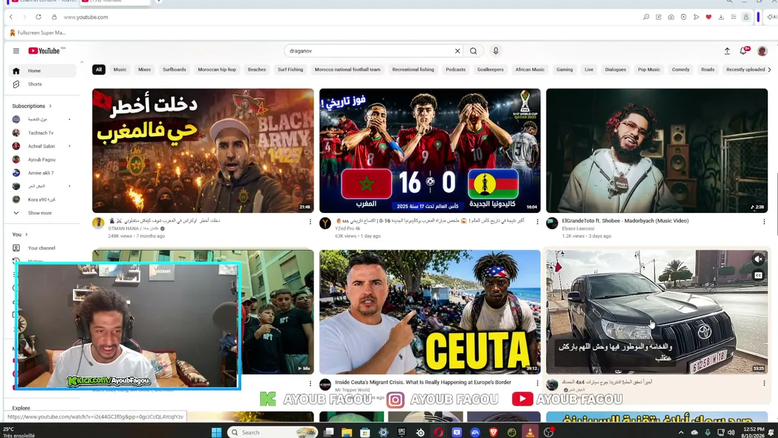
Task: Expand the Subscriptions section chevron
Action: click(x=50, y=106)
